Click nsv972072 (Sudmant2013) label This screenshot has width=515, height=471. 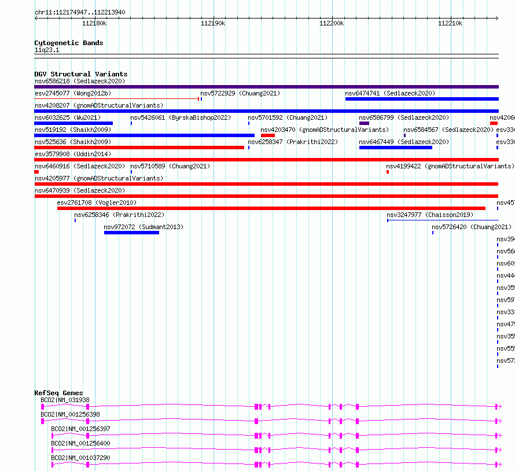coord(144,227)
